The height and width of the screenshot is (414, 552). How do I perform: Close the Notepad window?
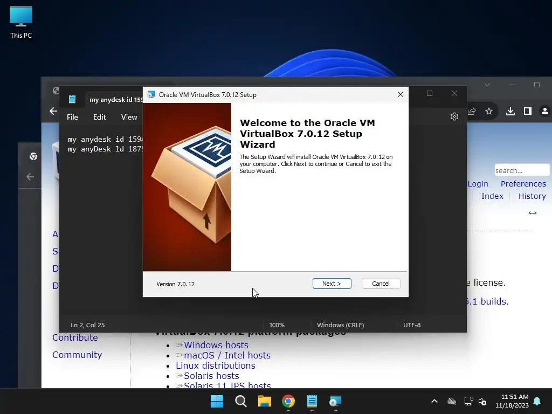pyautogui.click(x=454, y=93)
